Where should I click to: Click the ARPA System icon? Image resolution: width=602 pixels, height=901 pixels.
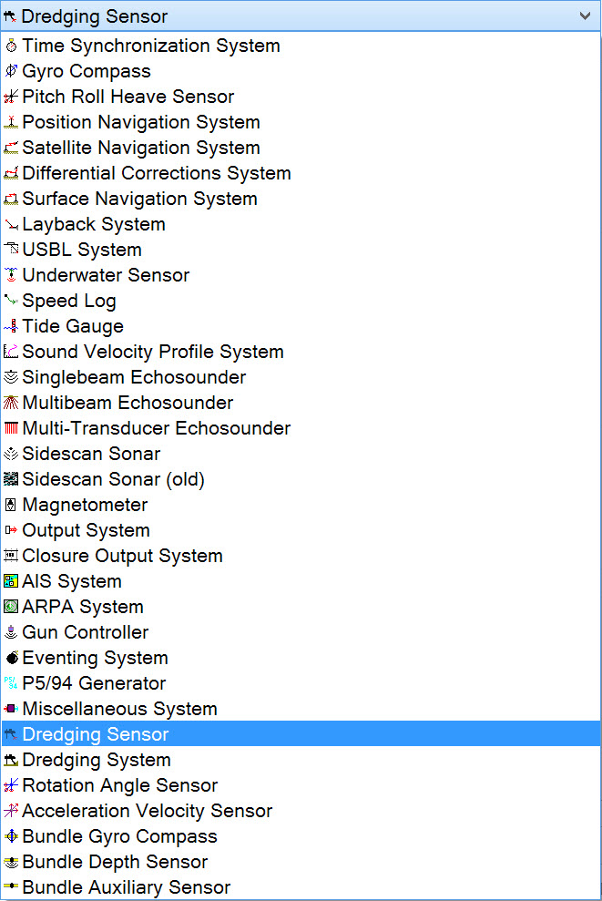click(x=11, y=607)
